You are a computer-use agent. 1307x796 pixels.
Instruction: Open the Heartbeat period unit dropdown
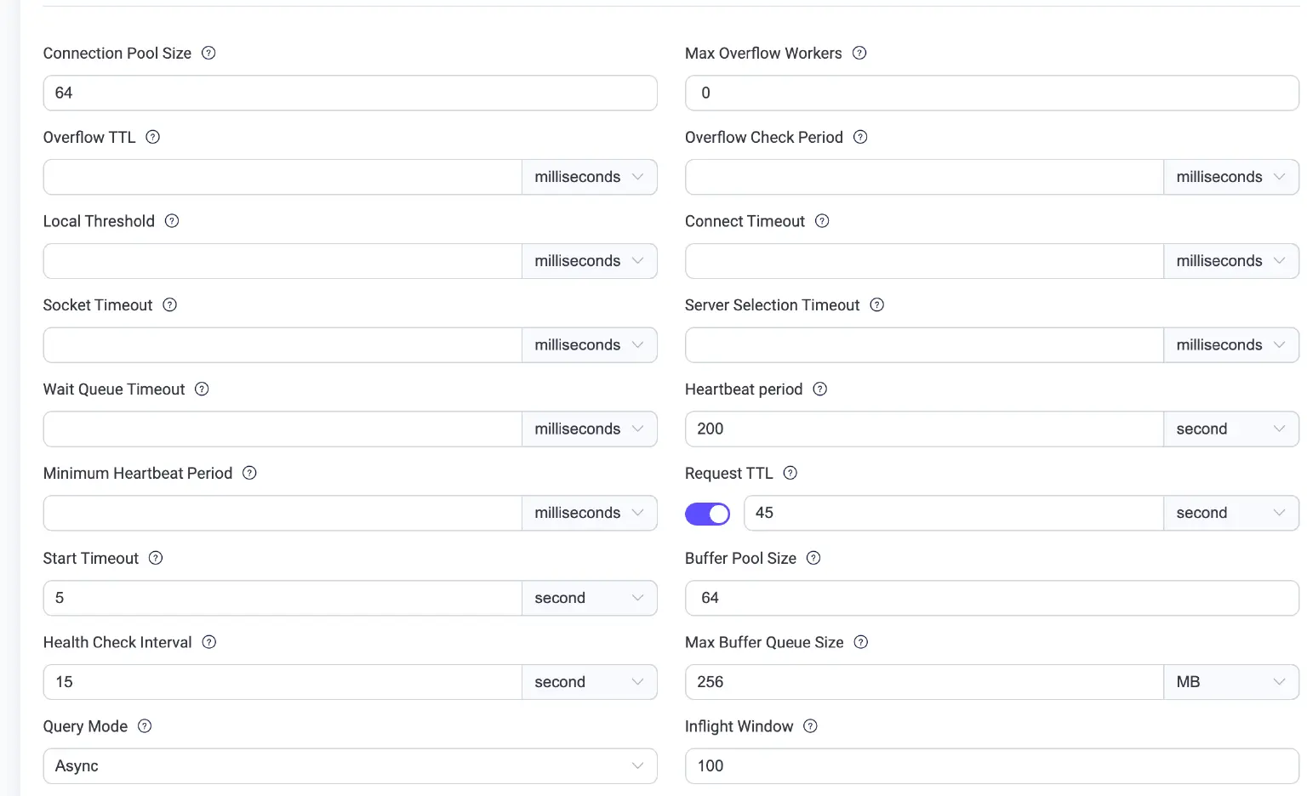(1230, 429)
